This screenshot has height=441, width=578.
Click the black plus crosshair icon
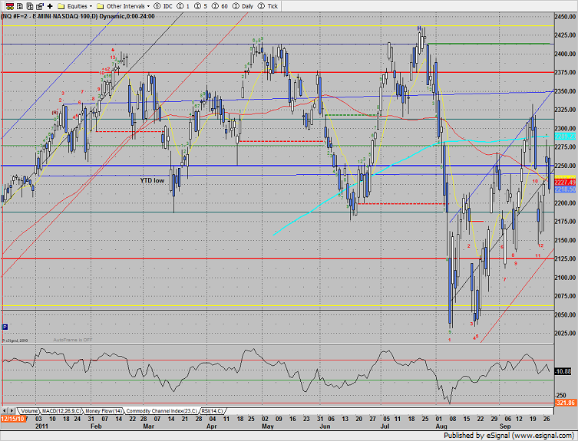pos(50,6)
